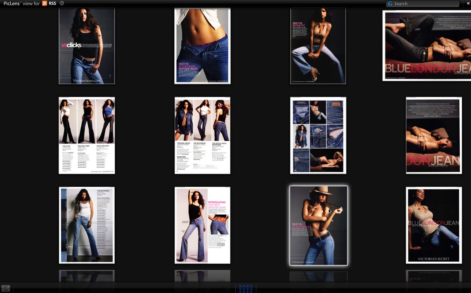
Task: Click the RSS label in title bar
Action: tap(53, 3)
